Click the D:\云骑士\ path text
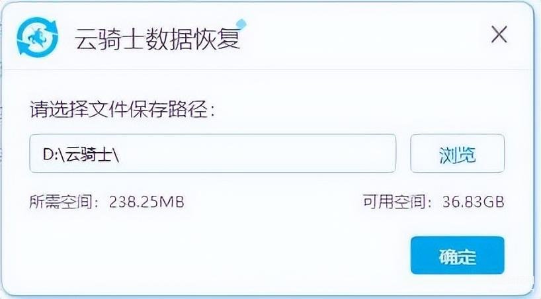The width and height of the screenshot is (541, 299). tap(81, 154)
